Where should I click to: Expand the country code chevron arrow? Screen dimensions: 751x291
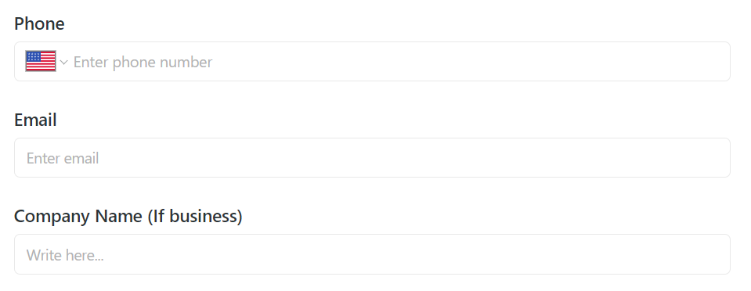tap(63, 63)
